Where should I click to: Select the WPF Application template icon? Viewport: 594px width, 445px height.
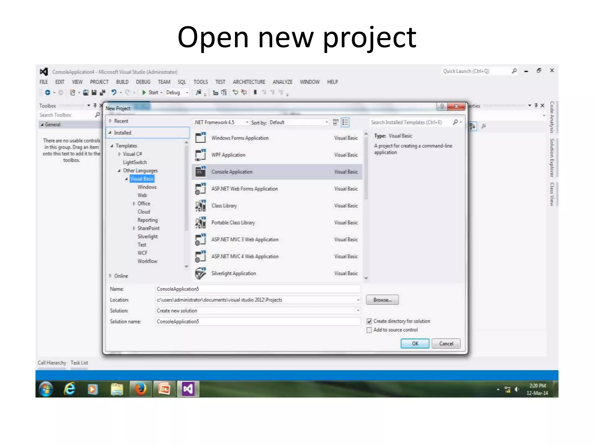point(200,155)
